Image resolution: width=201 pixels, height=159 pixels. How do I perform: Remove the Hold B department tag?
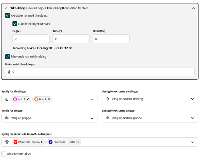[x=49, y=99]
